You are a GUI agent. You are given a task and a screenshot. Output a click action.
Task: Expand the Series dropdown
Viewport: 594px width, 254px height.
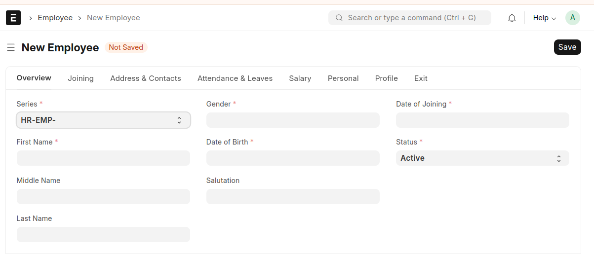[x=103, y=120]
